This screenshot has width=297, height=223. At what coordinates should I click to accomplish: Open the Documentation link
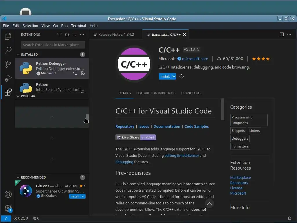click(x=167, y=127)
